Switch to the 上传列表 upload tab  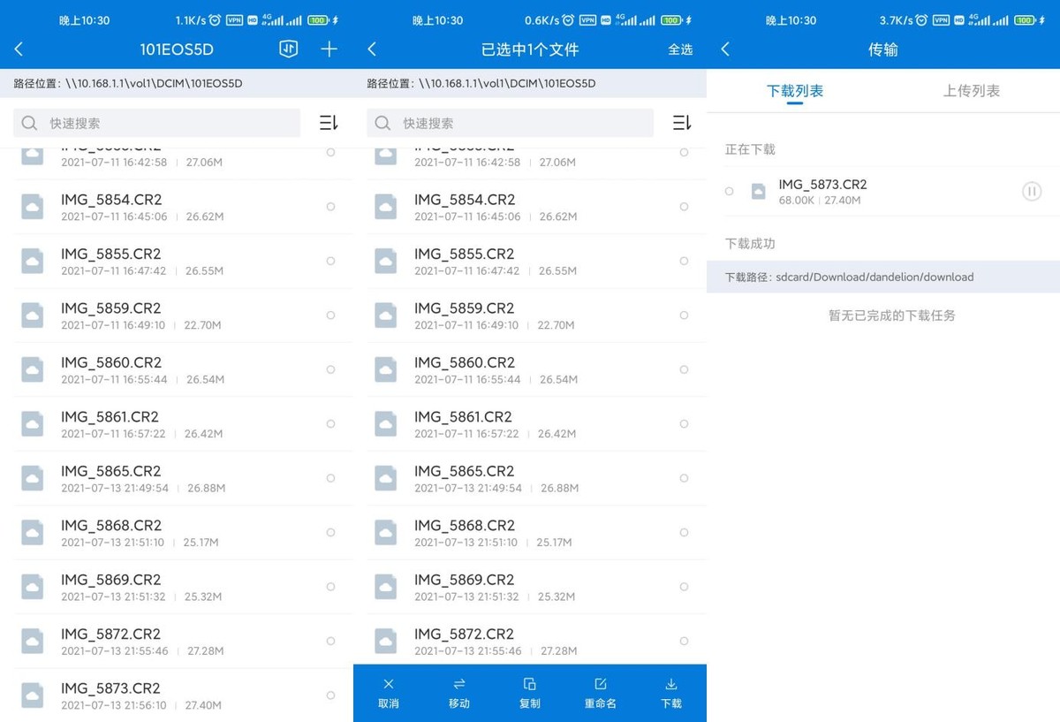pyautogui.click(x=971, y=90)
